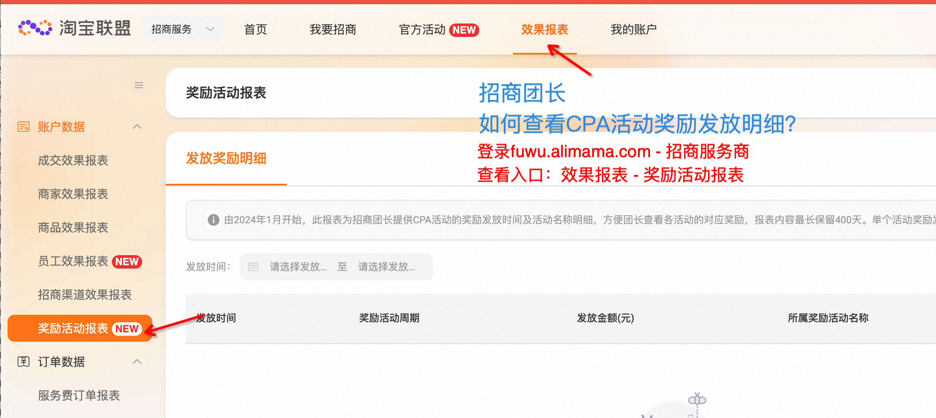Screen dimensions: 936x418
Task: Open 成交效果报表 in the sidebar
Action: 73,160
